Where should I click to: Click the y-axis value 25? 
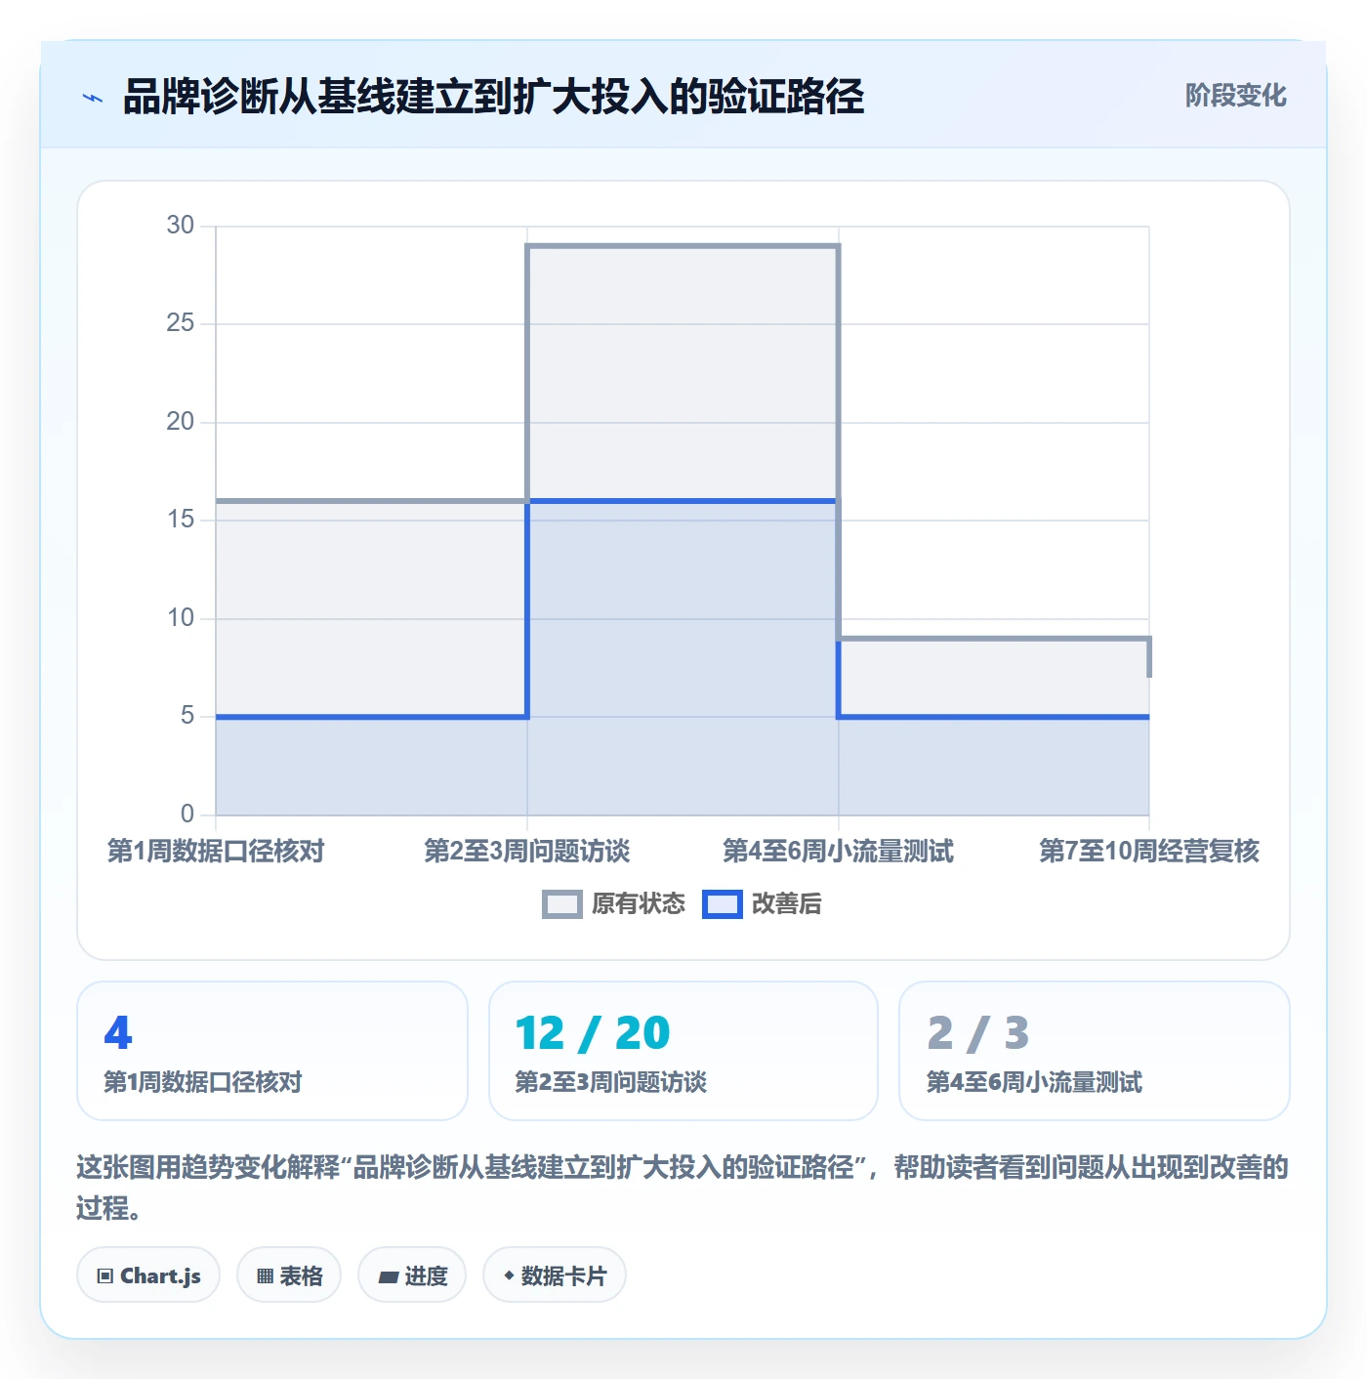[181, 323]
